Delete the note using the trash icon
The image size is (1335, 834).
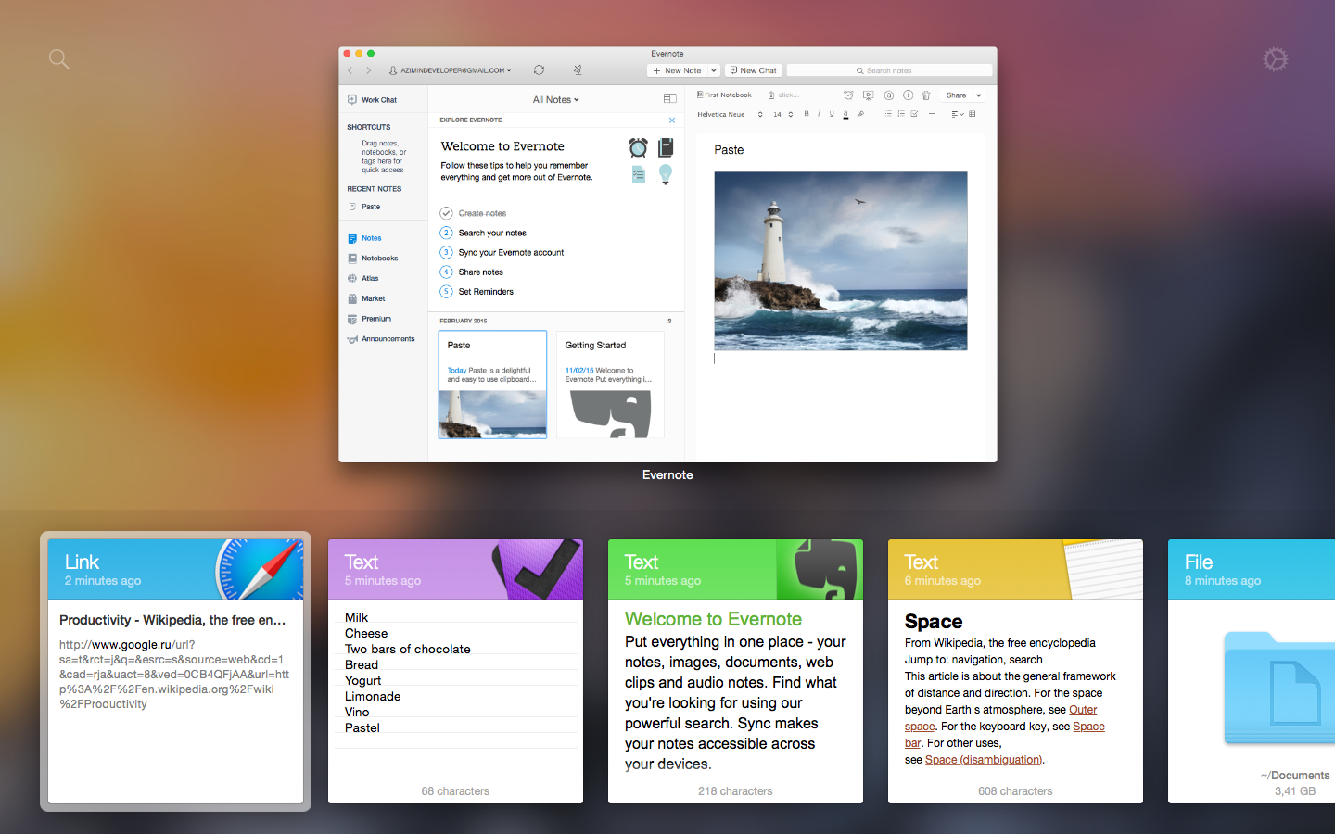pyautogui.click(x=925, y=95)
